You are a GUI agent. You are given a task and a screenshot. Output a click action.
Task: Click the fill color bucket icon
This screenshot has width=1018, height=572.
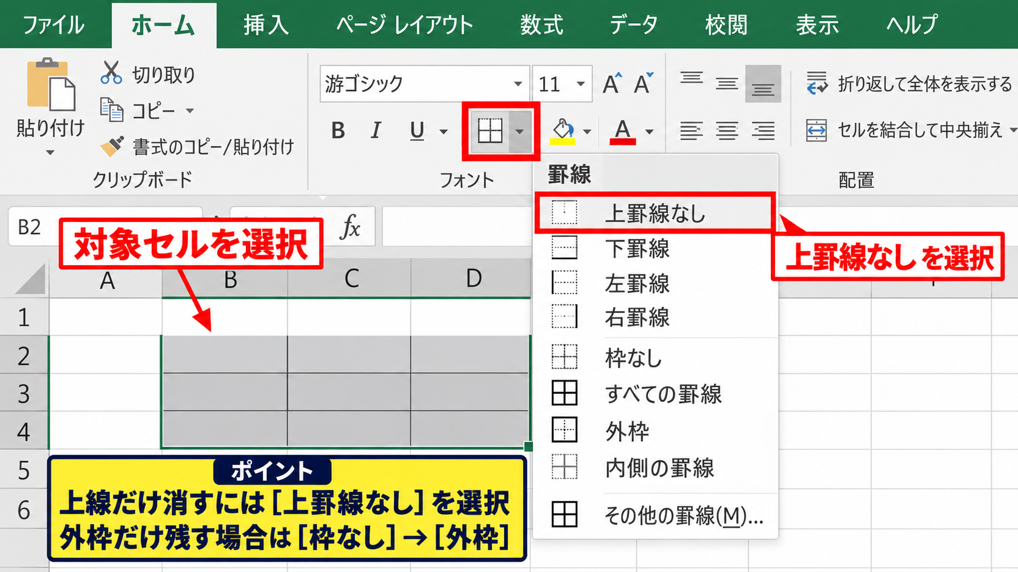click(x=563, y=131)
